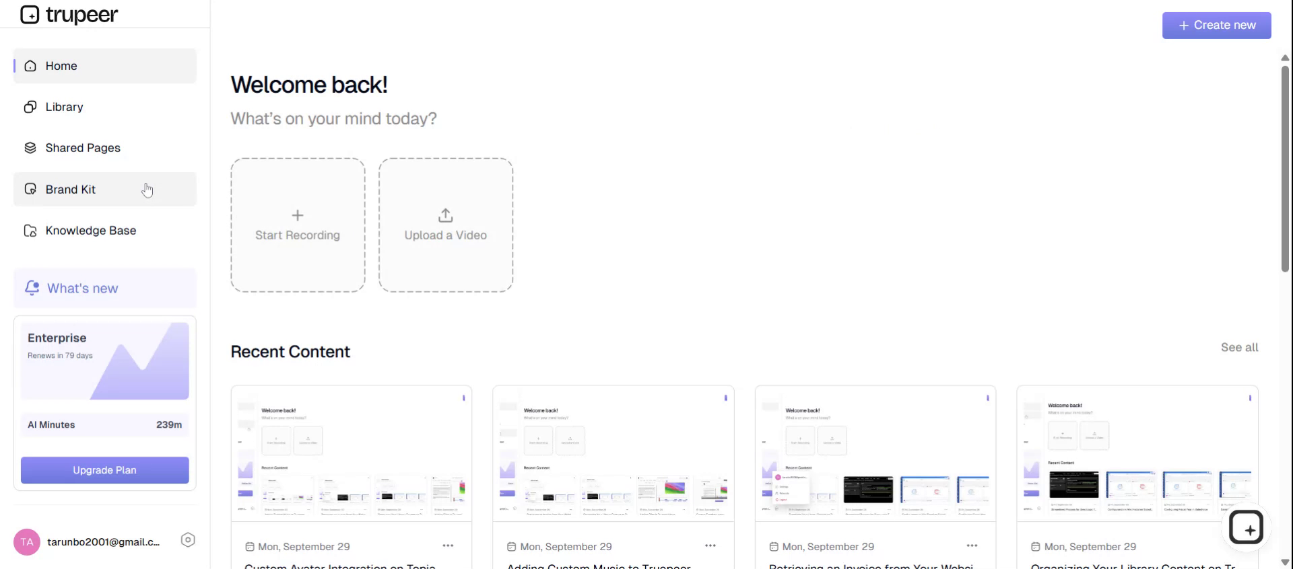
Task: Click the page scrollbar up arrow
Action: point(1285,58)
